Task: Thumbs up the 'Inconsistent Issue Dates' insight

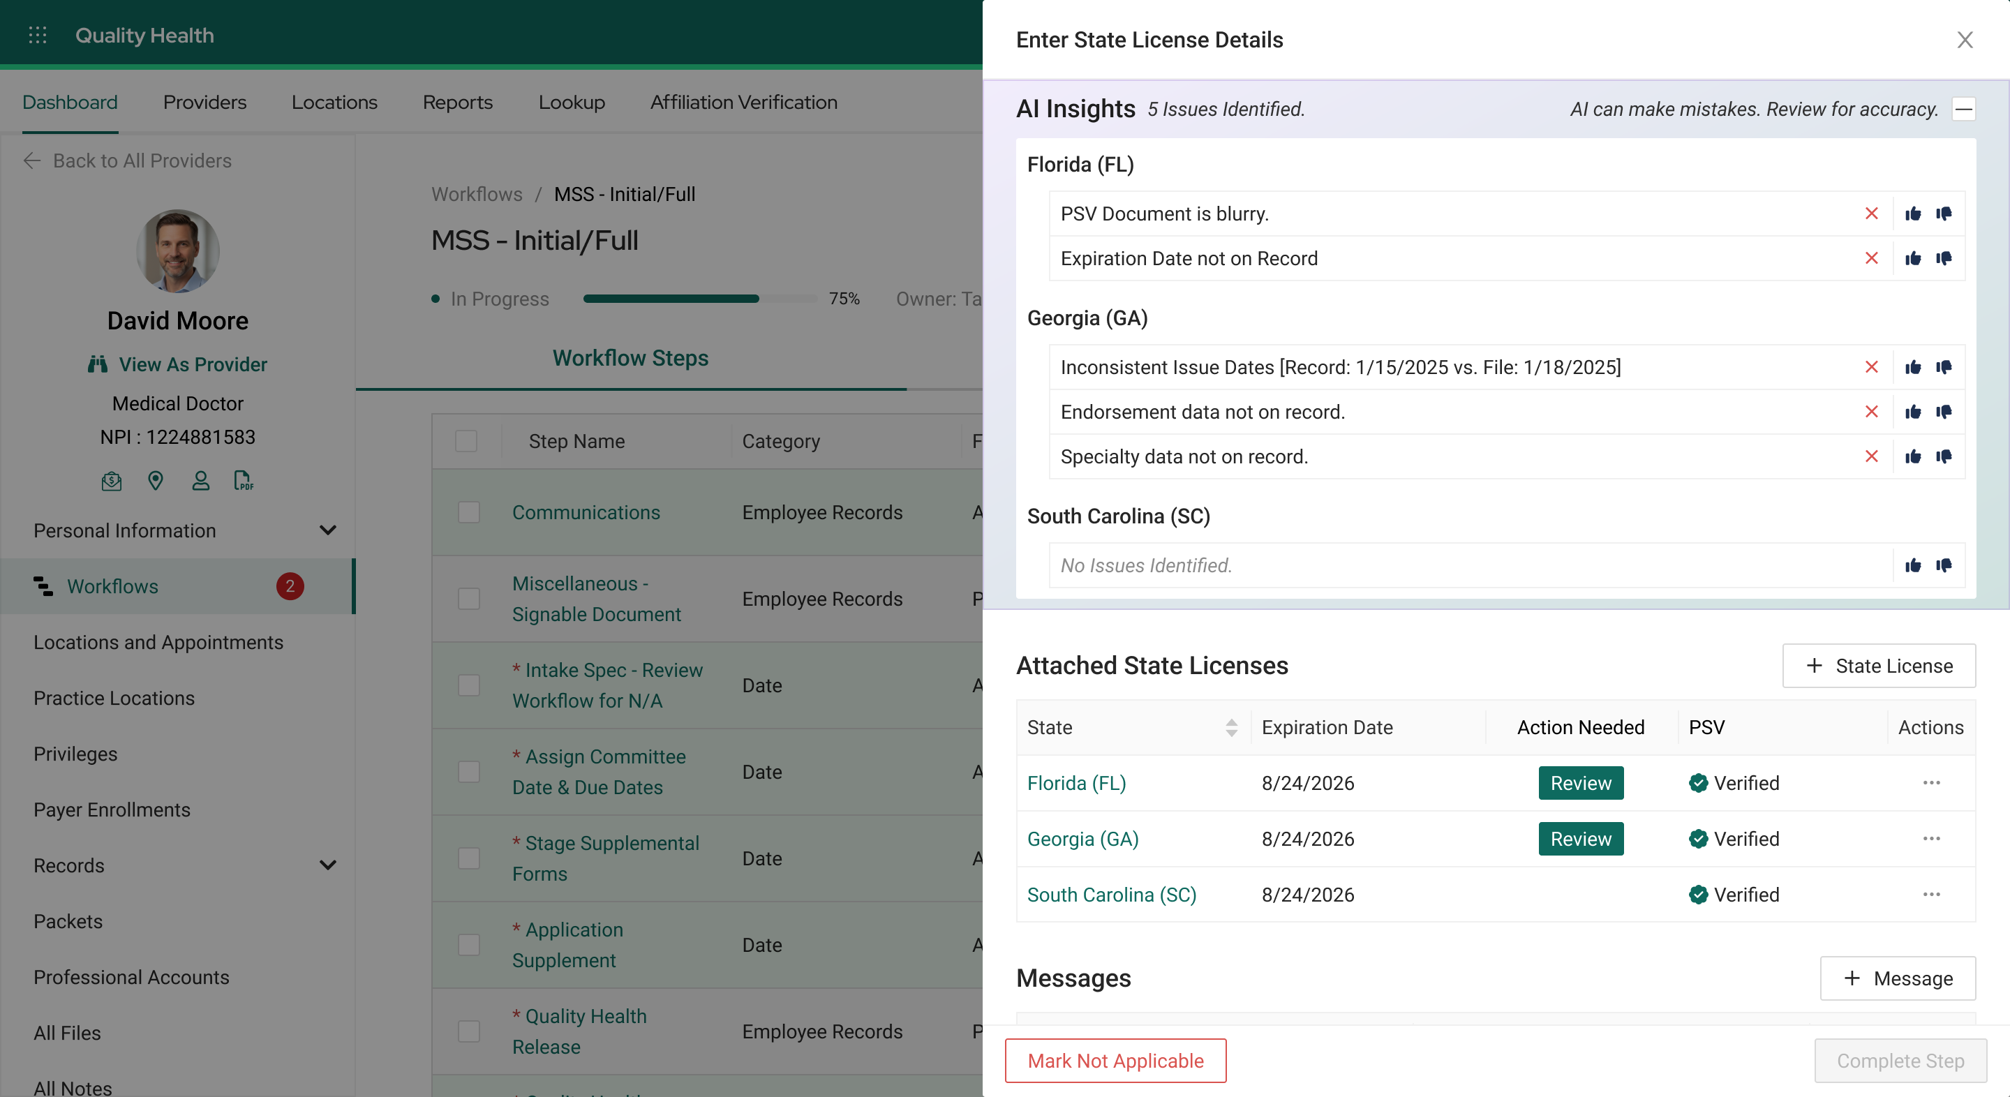Action: point(1912,368)
